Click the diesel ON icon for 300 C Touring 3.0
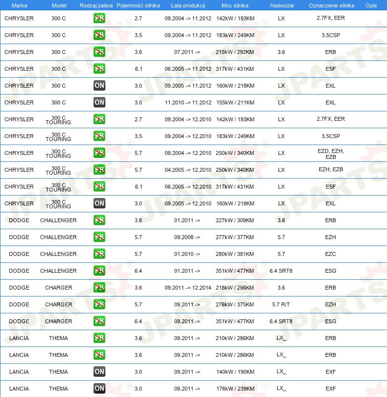 coord(99,203)
